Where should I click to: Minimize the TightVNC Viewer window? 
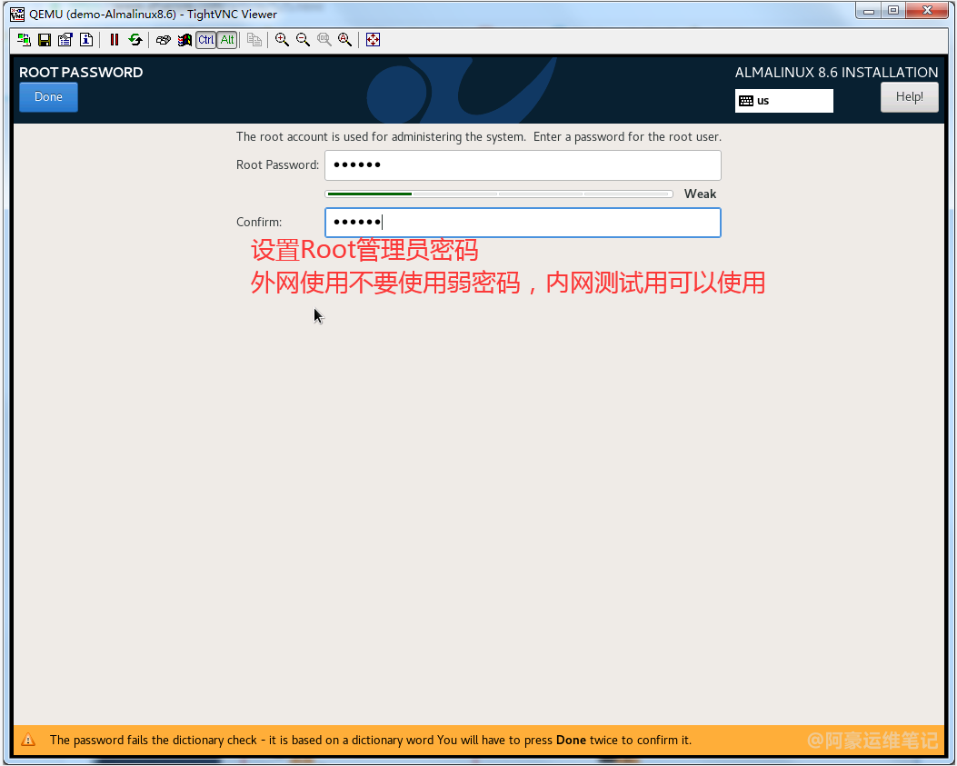point(869,10)
